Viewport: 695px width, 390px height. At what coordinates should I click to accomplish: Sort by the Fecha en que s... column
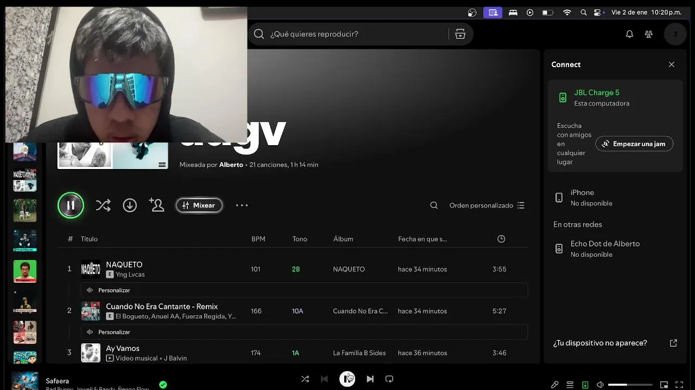coord(422,239)
